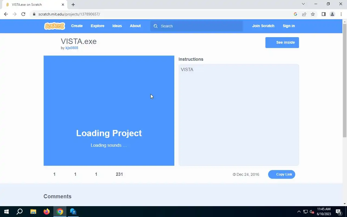Go to the Ideas page

[117, 26]
